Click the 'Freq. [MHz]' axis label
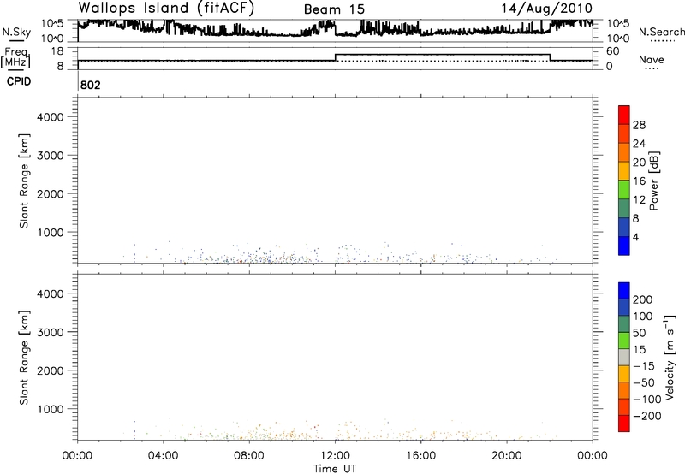Viewport: 685px width, 474px height. click(15, 57)
